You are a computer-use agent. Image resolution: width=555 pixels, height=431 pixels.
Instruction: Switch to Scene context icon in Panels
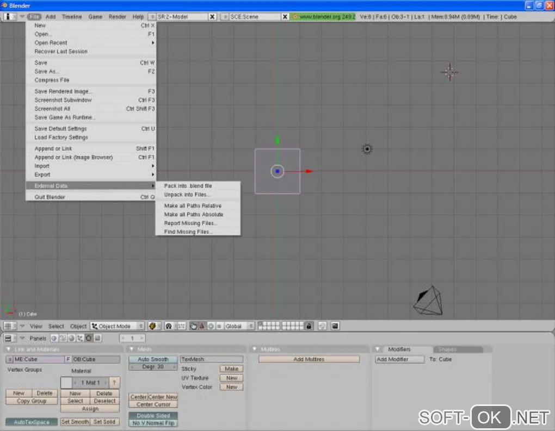click(97, 339)
